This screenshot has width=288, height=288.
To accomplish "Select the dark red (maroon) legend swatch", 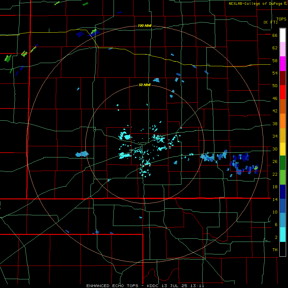I will click(283, 78).
